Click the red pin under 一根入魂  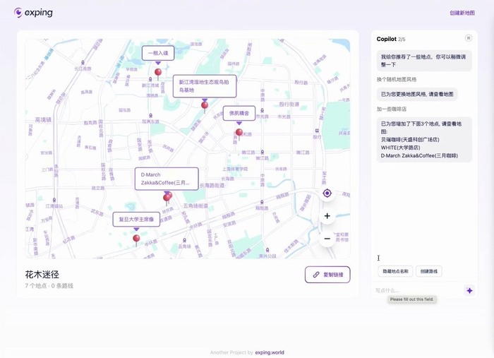click(158, 73)
